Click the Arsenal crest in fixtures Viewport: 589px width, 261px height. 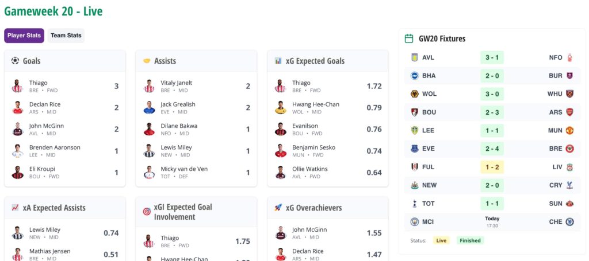point(569,112)
